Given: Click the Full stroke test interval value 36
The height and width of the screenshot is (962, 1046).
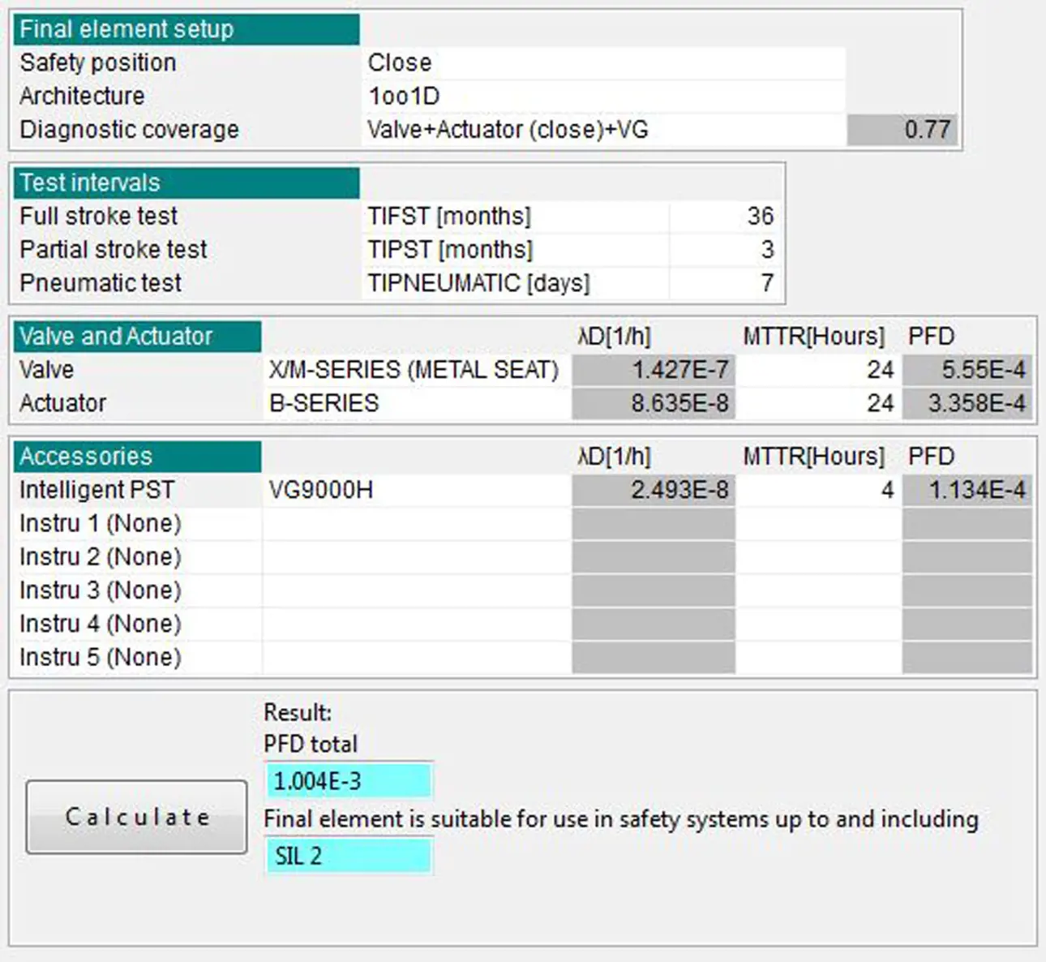Looking at the screenshot, I should 724,217.
